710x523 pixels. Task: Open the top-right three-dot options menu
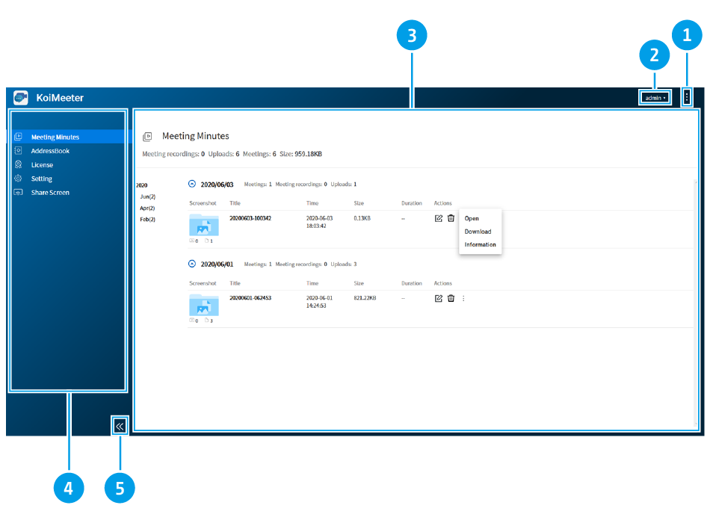coord(687,97)
